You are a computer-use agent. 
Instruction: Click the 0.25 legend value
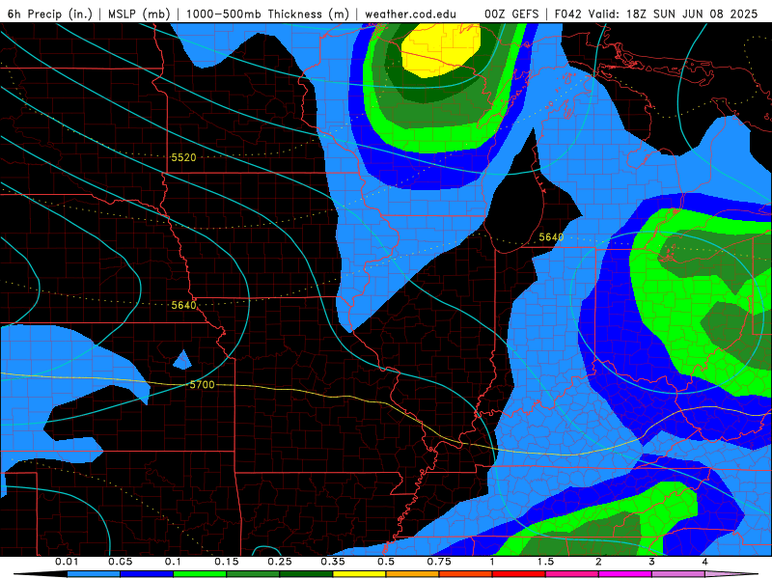click(280, 562)
